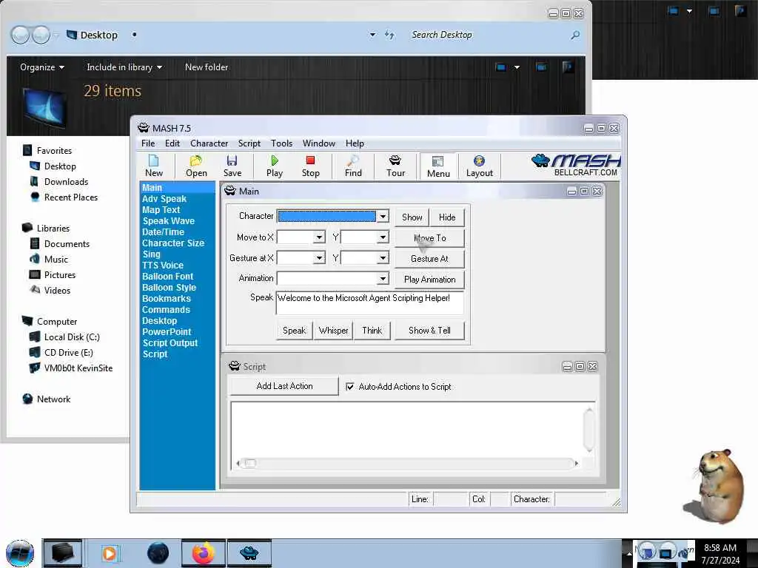Screen dimensions: 758x568
Task: Open the Windows Start orb
Action: [20, 553]
